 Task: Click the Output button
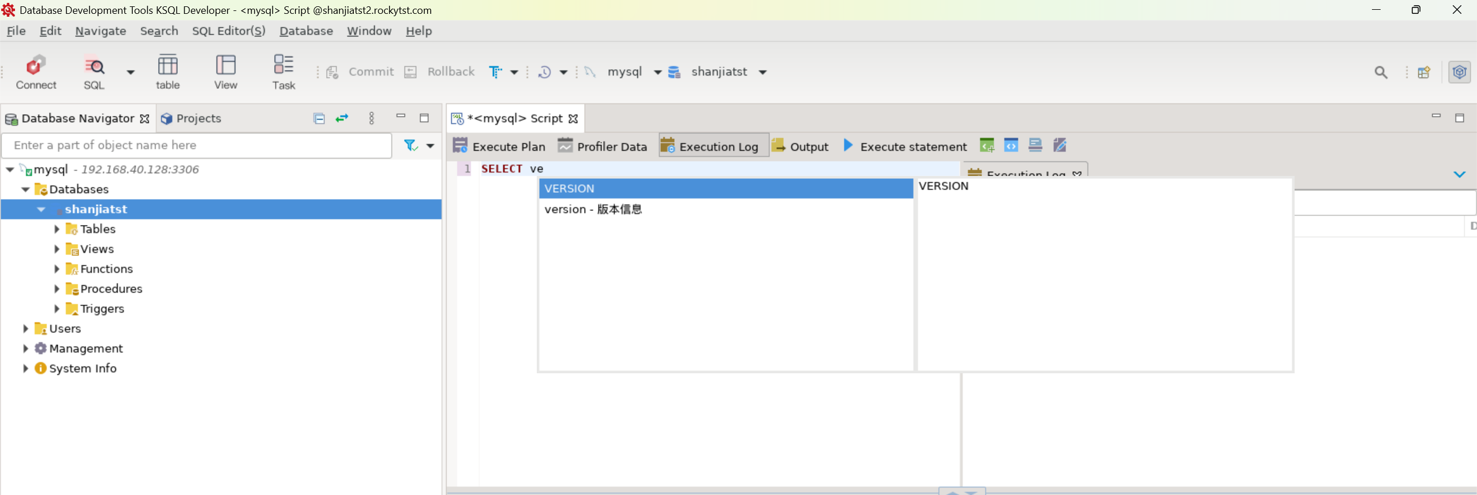click(x=799, y=146)
